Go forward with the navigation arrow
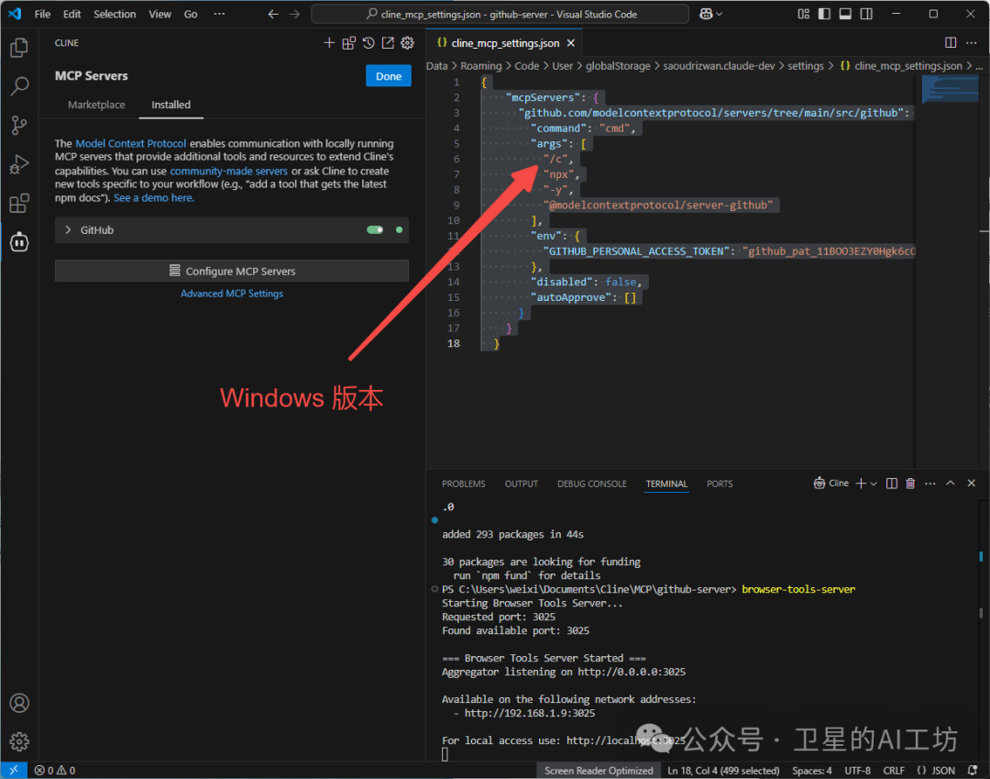This screenshot has height=779, width=990. point(295,14)
